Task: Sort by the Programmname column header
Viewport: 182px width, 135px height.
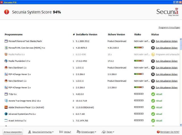Action: [14, 34]
